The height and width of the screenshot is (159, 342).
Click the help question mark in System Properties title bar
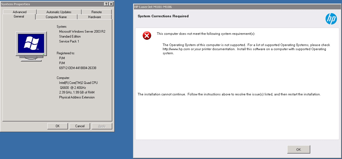pos(106,4)
